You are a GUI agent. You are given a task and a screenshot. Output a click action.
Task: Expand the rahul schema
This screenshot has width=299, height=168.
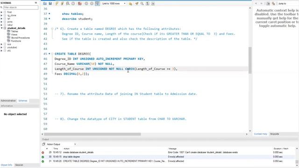click(1, 25)
